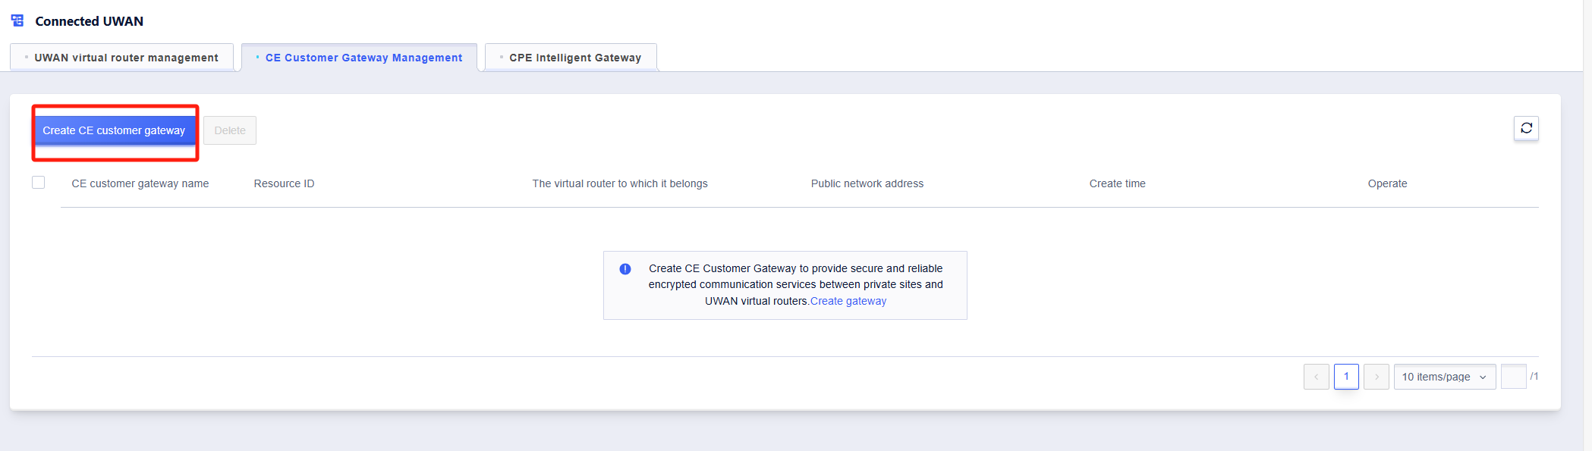
Task: Click the Create time column header
Action: coord(1118,183)
